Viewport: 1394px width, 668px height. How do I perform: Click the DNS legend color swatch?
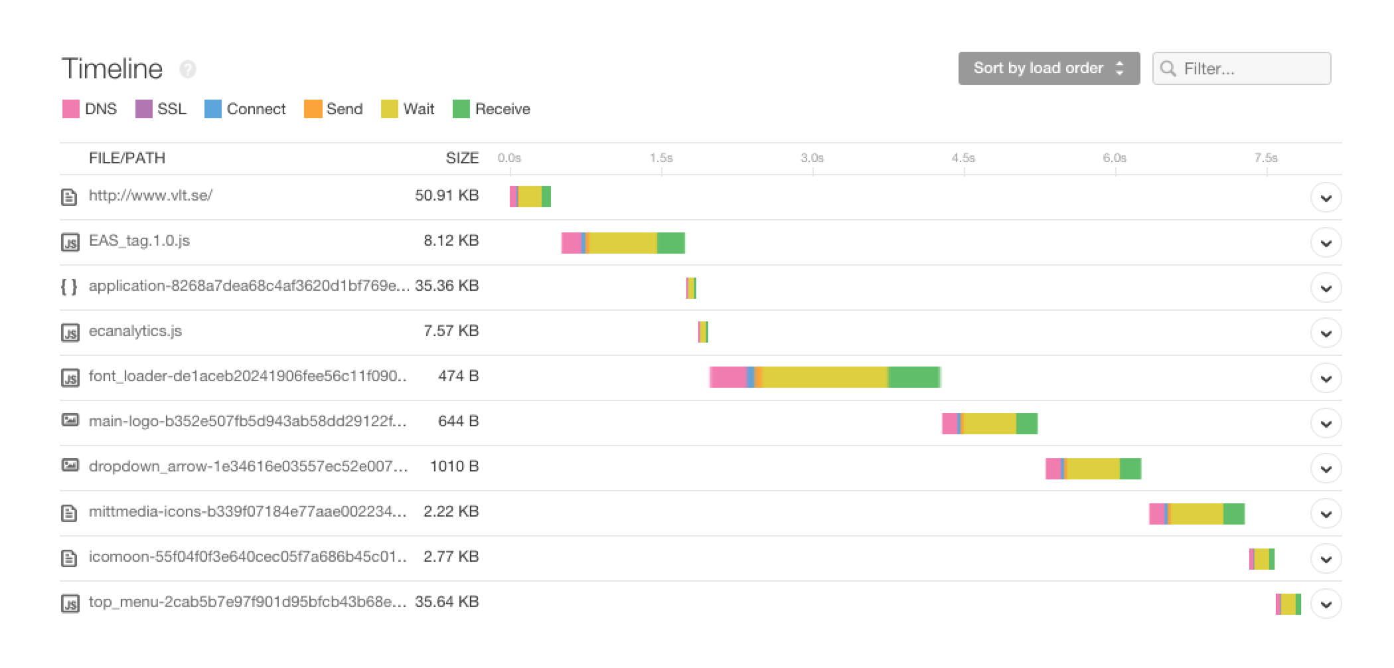point(70,108)
